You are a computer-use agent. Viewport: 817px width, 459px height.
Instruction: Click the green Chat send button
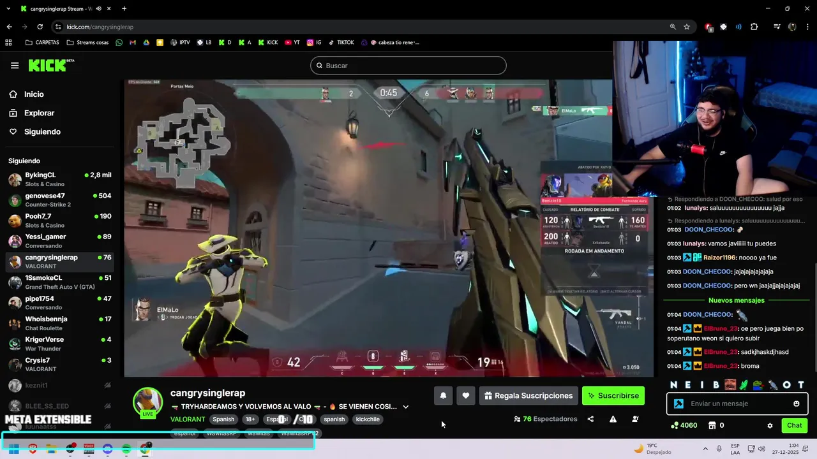pos(795,425)
